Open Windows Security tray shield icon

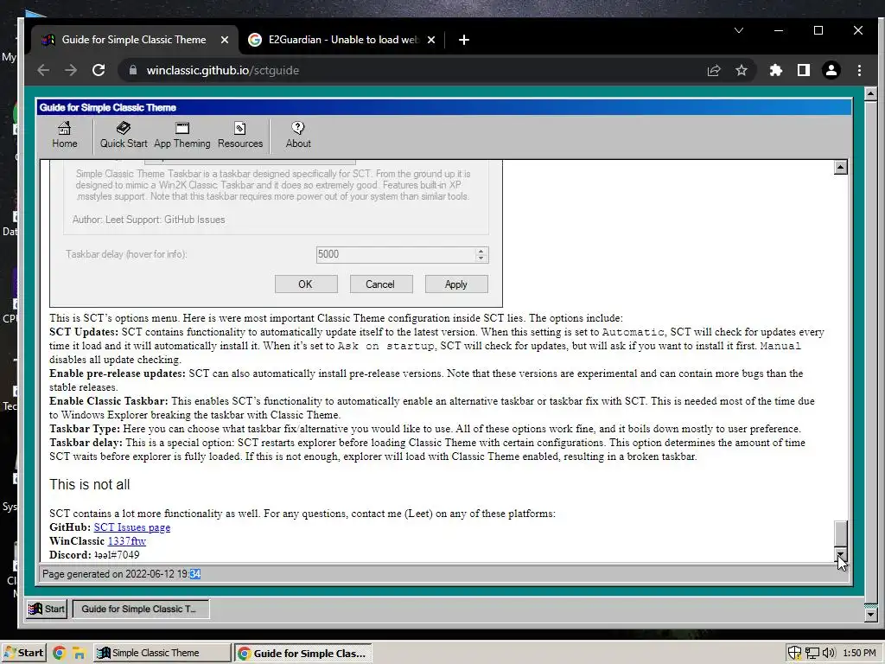pos(795,653)
